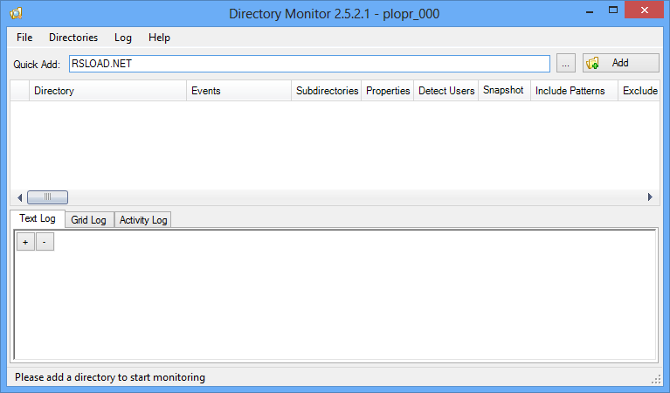Open the File menu

[x=24, y=38]
